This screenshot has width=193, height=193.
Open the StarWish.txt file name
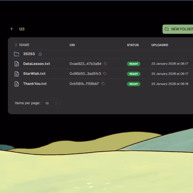click(34, 74)
